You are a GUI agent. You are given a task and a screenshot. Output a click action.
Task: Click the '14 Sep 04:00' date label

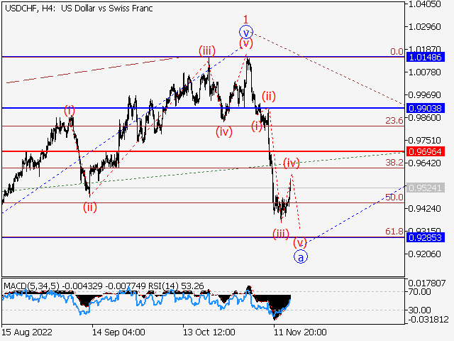click(x=118, y=332)
